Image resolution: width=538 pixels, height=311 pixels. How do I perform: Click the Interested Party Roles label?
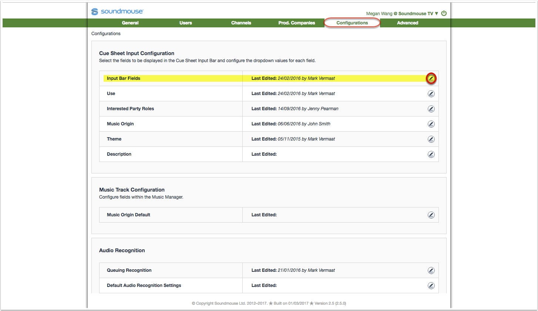(130, 109)
